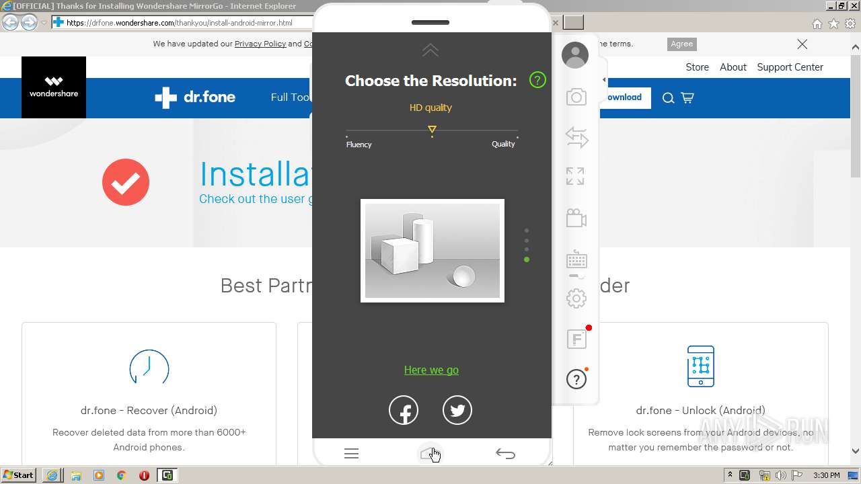Image resolution: width=861 pixels, height=484 pixels.
Task: Open a new Internet Explorer tab
Action: [x=574, y=23]
